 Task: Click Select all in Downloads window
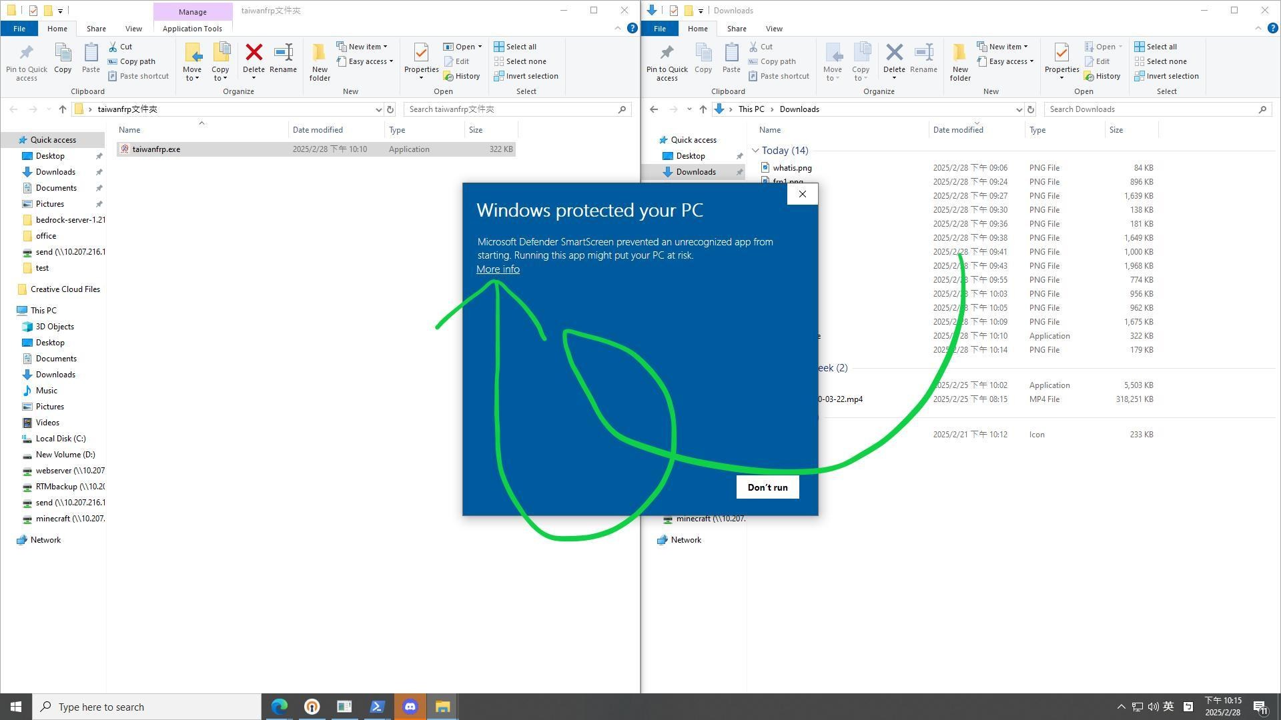(x=1156, y=47)
